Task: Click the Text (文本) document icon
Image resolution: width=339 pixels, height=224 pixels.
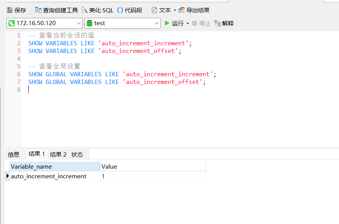Action: point(154,10)
